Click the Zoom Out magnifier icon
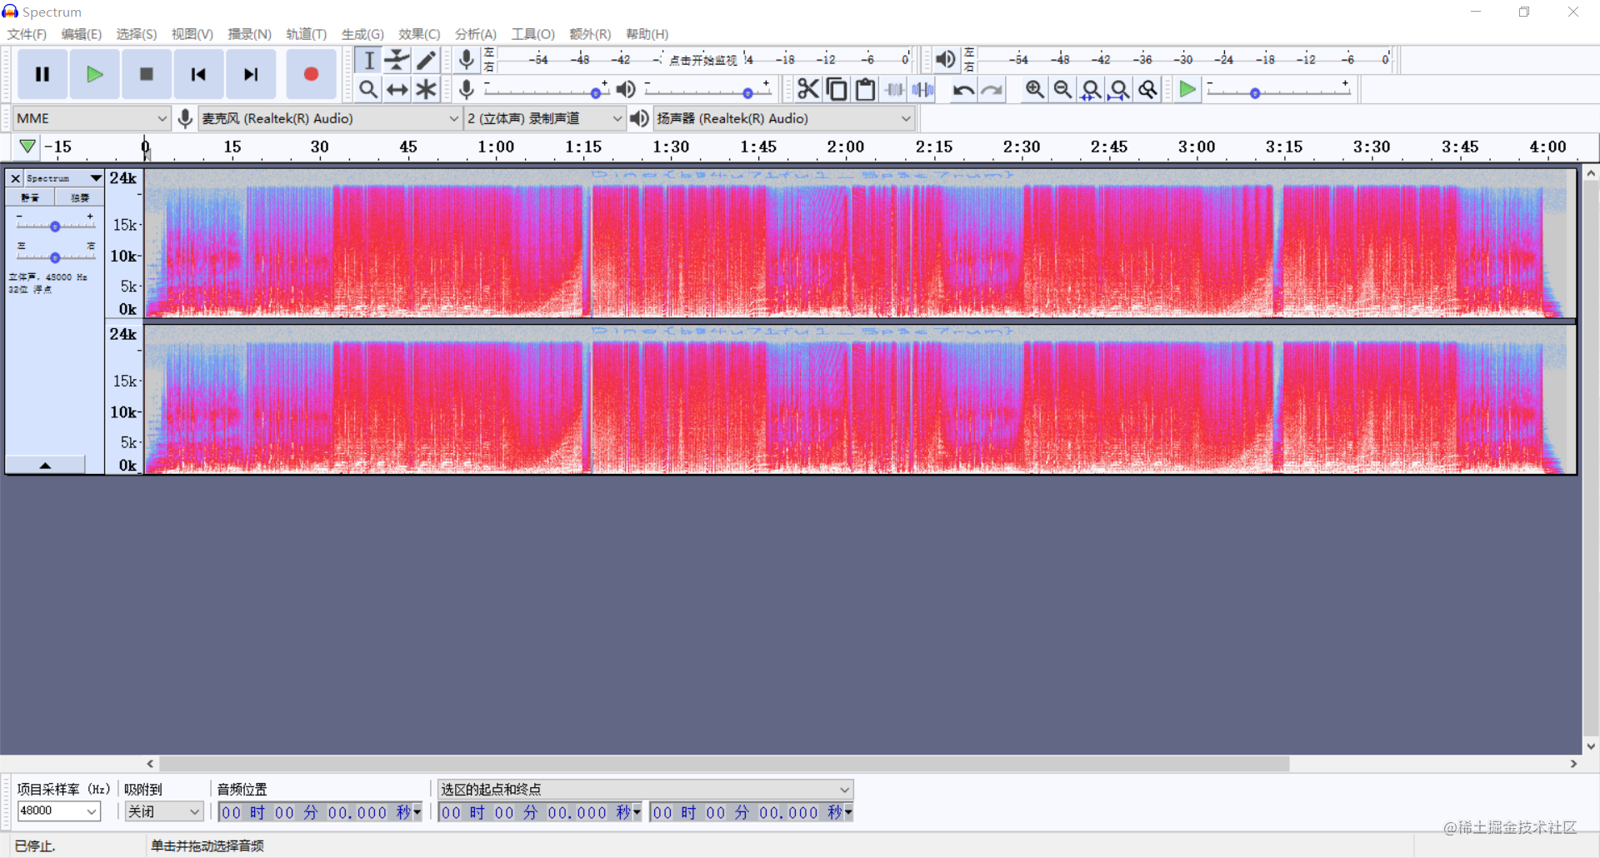The image size is (1600, 858). [1062, 89]
